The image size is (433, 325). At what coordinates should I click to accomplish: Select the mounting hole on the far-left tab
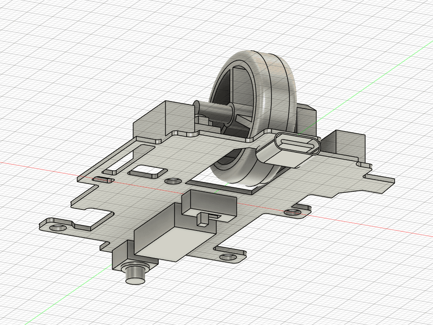58,228
